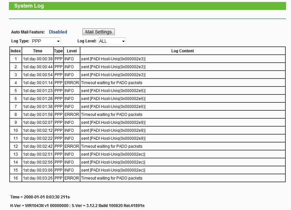Screen dimensions: 291x210
Task: Click time cell 1st day 00:03:26
Action: tap(38, 178)
